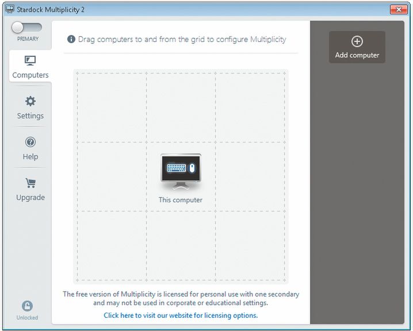Viewport: 413px width, 331px height.
Task: Click the licensing options website link
Action: 181,315
